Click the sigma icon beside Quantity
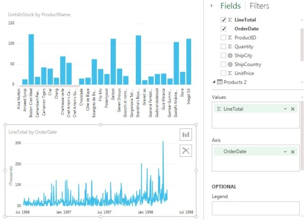This screenshot has width=305, height=220. coord(230,47)
